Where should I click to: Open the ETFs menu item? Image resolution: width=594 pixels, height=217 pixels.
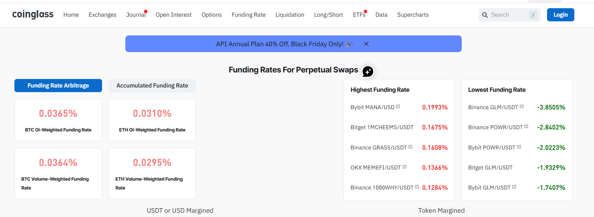[359, 15]
